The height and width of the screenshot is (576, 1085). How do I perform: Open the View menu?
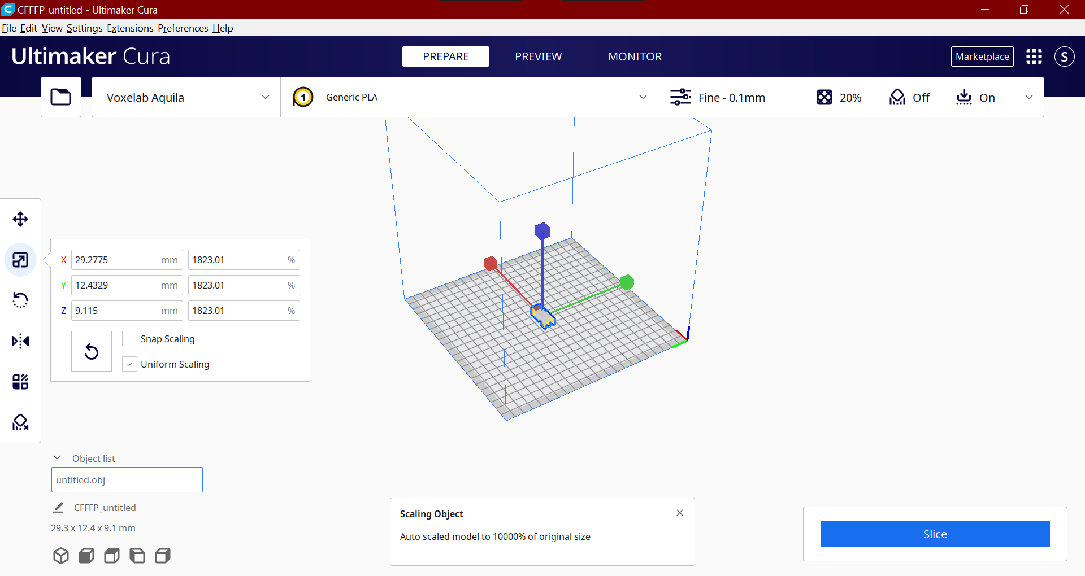tap(52, 28)
